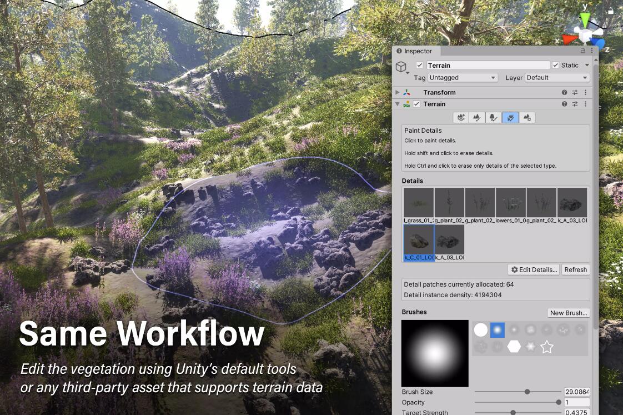The height and width of the screenshot is (415, 623).
Task: Open the Terrain Settings tool
Action: point(527,118)
